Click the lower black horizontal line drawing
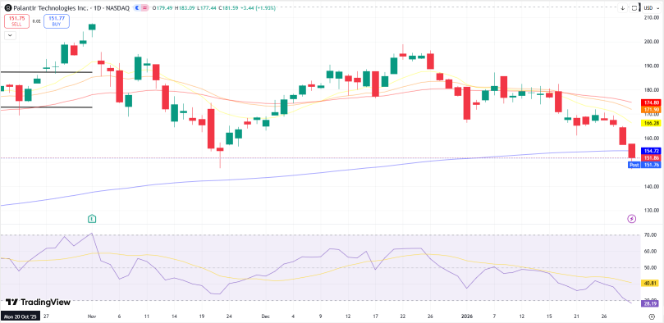The height and width of the screenshot is (323, 664). 46,107
